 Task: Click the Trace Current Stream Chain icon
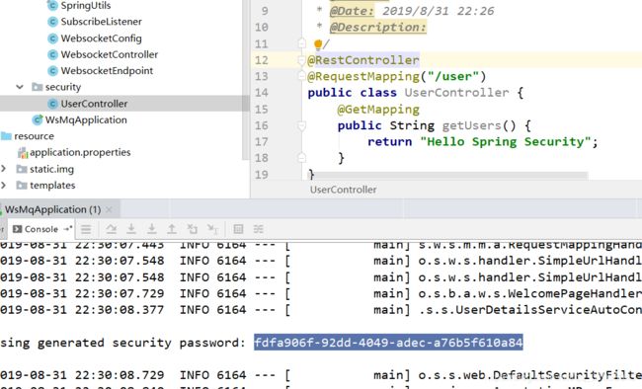tap(259, 229)
